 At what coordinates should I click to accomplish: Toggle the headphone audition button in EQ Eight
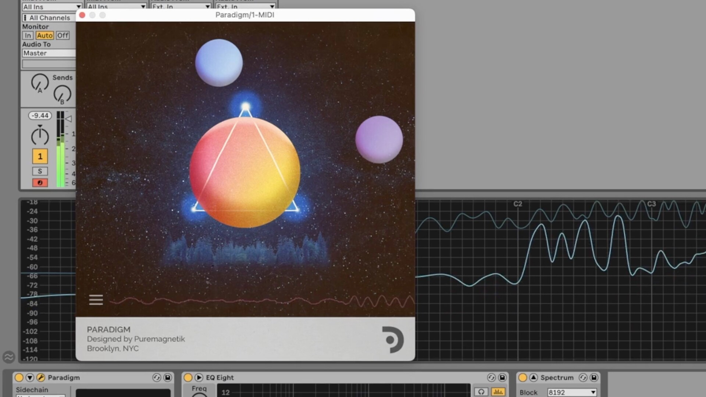click(x=481, y=392)
